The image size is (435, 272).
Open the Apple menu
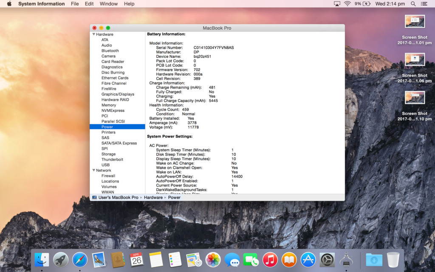tap(9, 3)
